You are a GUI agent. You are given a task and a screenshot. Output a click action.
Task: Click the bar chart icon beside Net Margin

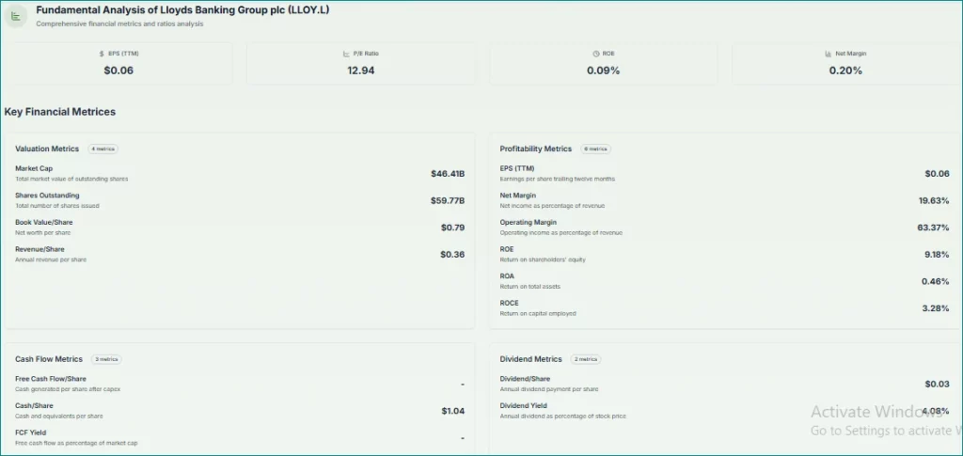coord(827,54)
